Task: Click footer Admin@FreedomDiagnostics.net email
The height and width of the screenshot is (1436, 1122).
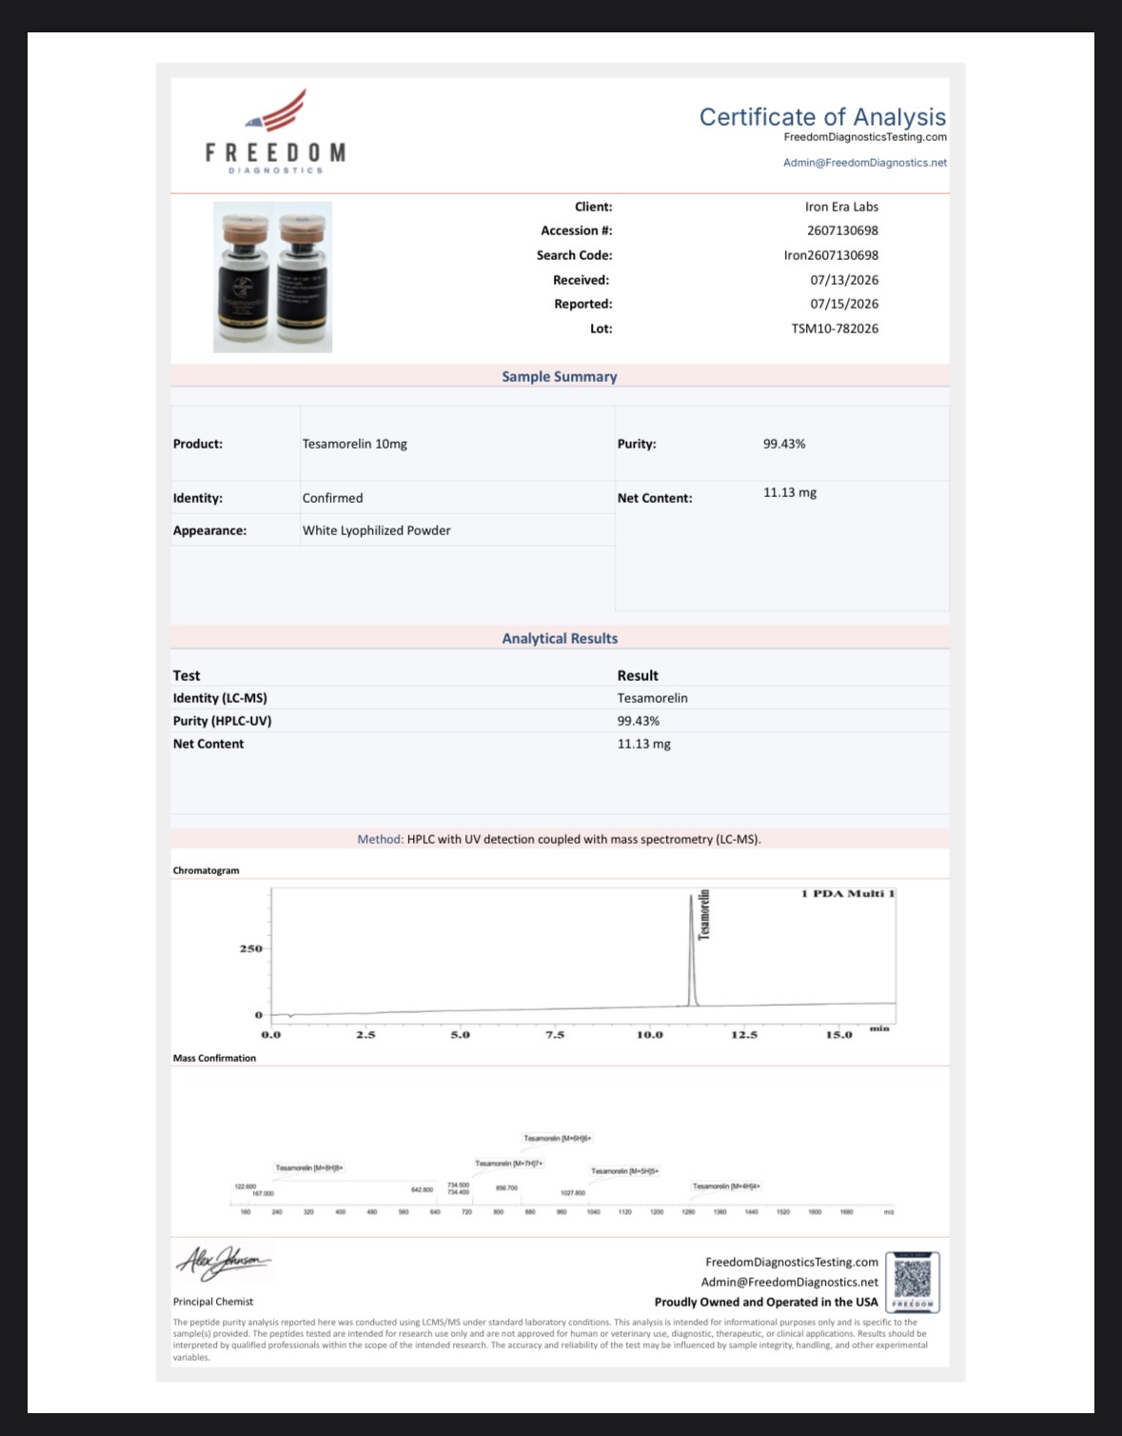Action: point(790,1282)
